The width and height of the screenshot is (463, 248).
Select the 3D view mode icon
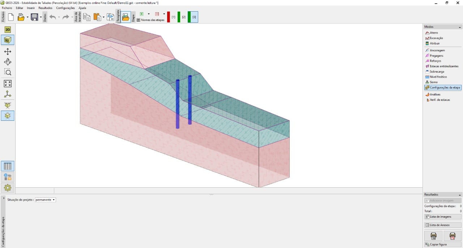[x=8, y=40]
